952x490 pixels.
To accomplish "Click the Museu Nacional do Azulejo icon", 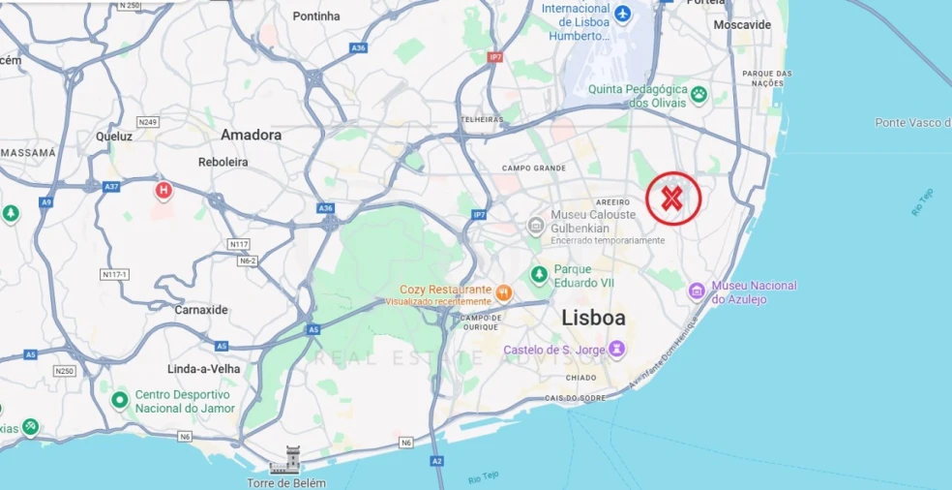I will click(697, 291).
